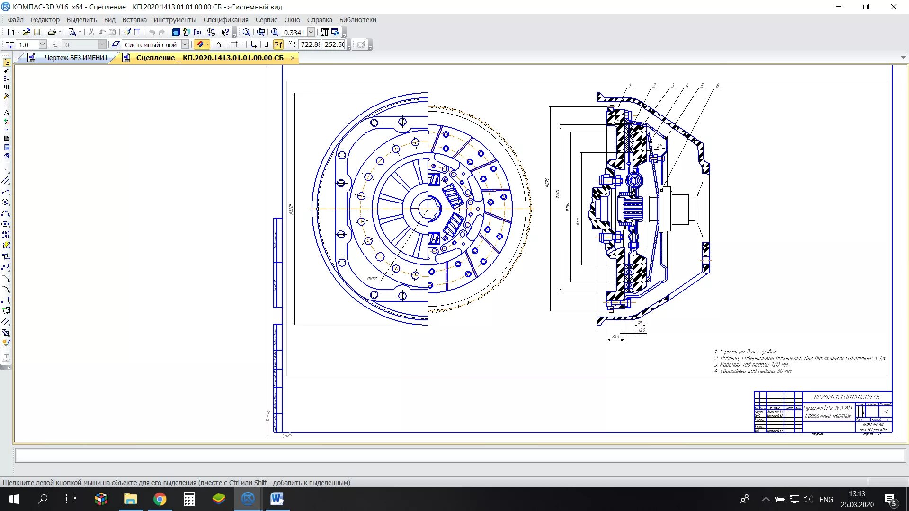Open variables f(x) panel
This screenshot has height=511, width=909.
pyautogui.click(x=197, y=32)
